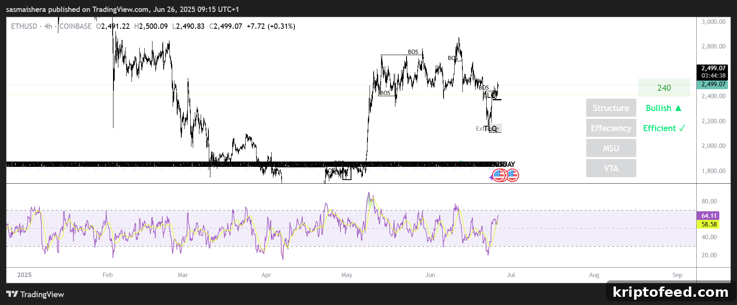Select the Structure table cell
This screenshot has height=305, width=737.
point(611,108)
